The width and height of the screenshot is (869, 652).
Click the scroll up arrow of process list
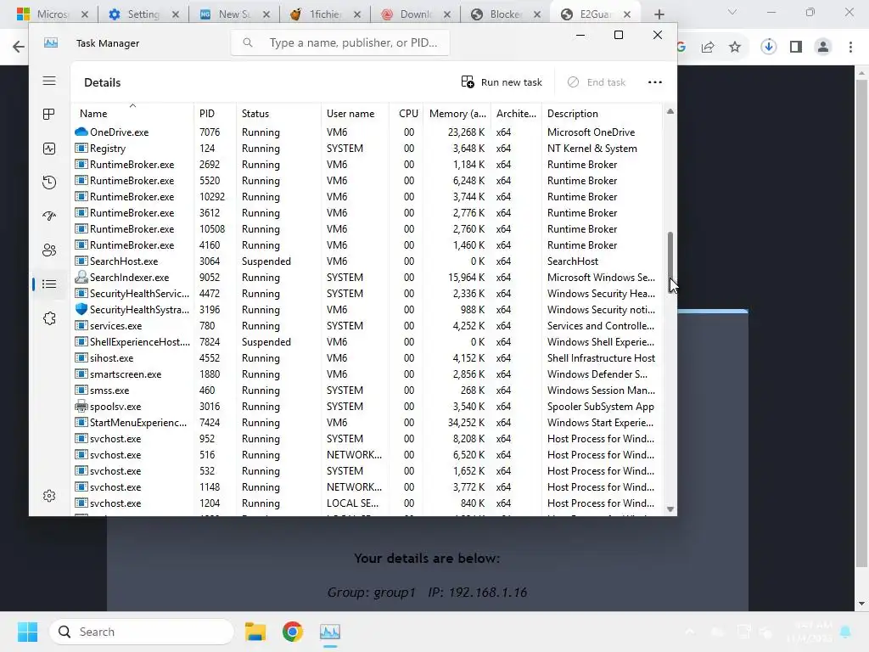[x=670, y=111]
